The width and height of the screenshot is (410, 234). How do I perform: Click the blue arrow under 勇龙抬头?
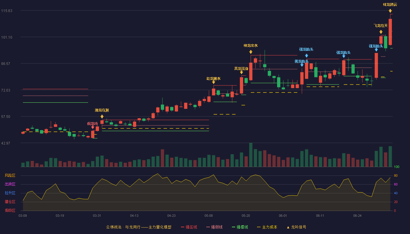click(302, 65)
